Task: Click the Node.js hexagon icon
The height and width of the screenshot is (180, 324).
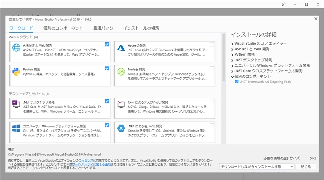Action: click(x=121, y=72)
